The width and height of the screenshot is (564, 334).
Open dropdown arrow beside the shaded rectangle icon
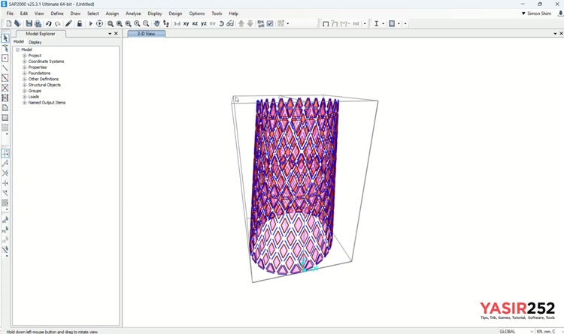tap(399, 24)
